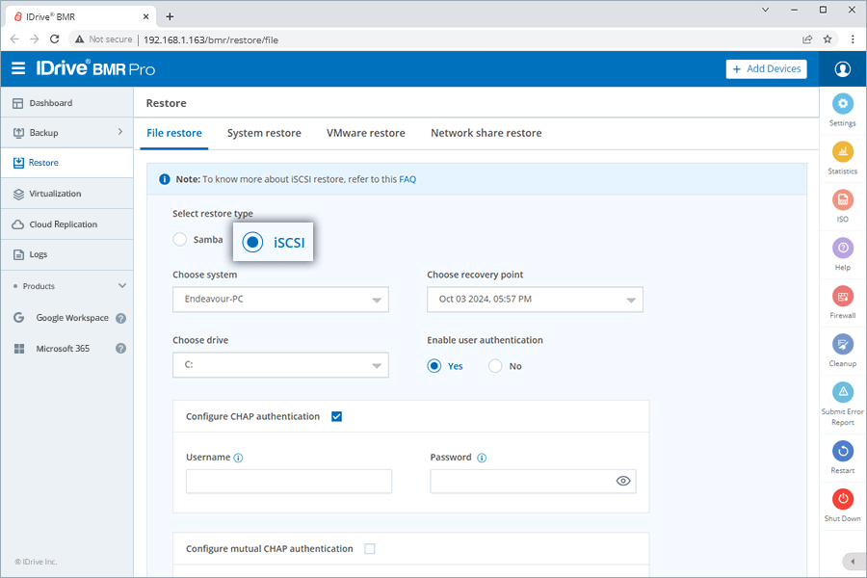Screen dimensions: 867x578
Task: Switch to the System restore tab
Action: coord(264,133)
